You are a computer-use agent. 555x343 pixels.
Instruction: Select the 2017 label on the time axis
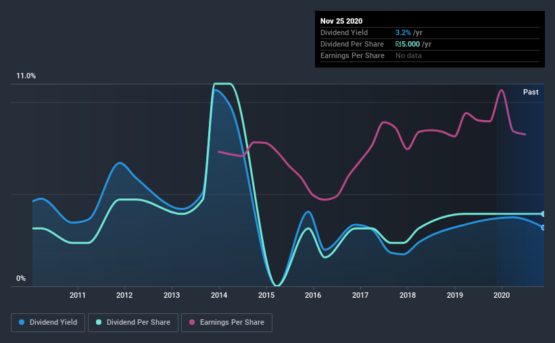click(x=360, y=295)
